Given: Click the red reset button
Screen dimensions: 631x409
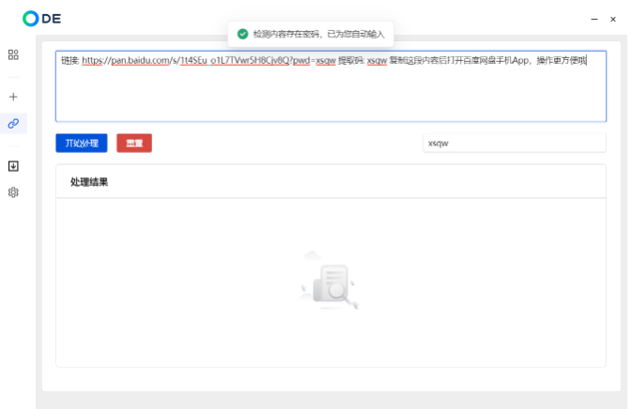Looking at the screenshot, I should (x=134, y=144).
